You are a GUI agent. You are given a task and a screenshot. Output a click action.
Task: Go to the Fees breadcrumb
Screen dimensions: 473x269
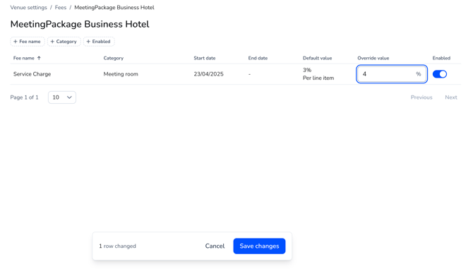click(61, 8)
